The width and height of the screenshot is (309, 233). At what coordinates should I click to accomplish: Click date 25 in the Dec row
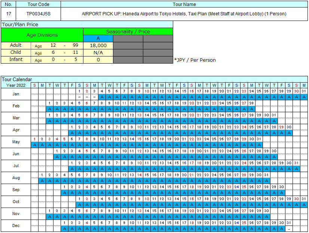click(x=244, y=223)
